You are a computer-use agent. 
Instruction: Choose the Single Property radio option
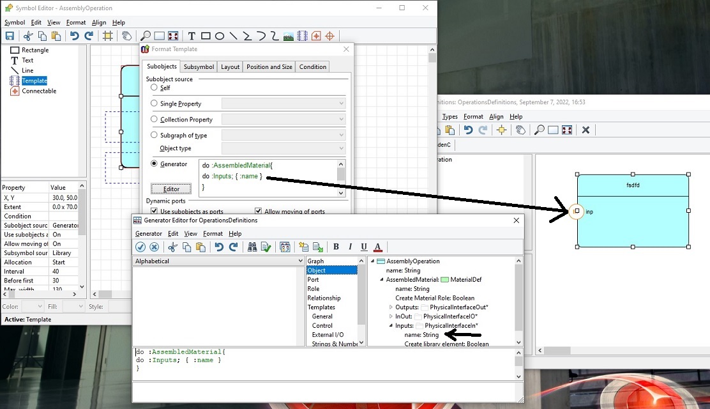[154, 104]
